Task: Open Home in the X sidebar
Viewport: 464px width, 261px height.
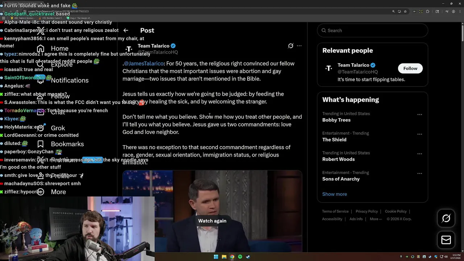Action: pyautogui.click(x=52, y=48)
